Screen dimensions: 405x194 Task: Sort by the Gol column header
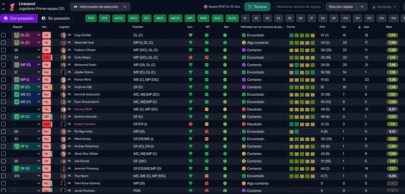(344, 27)
